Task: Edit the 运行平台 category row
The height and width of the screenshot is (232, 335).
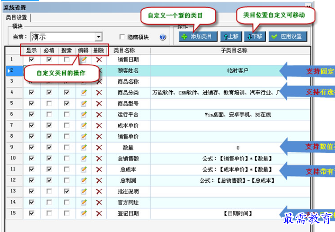Action: (83, 114)
